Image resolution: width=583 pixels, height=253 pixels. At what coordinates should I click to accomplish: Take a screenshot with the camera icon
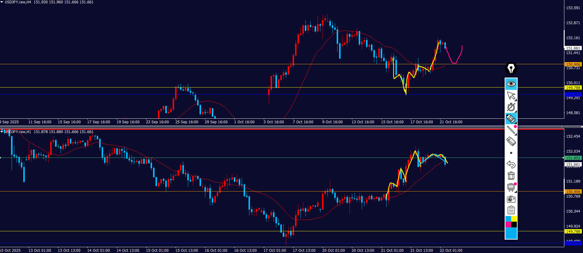pos(511,199)
